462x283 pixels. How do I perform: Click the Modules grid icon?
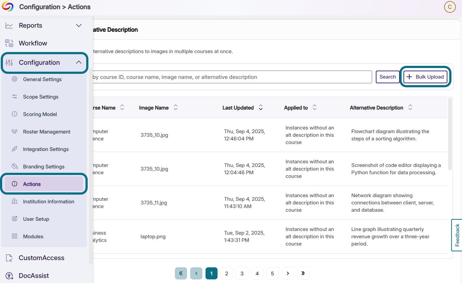[x=15, y=236]
